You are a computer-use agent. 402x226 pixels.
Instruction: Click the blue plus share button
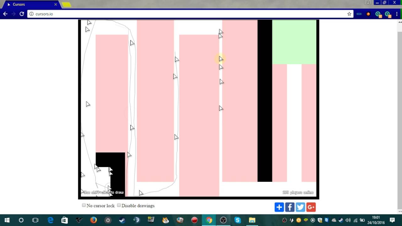click(x=279, y=207)
